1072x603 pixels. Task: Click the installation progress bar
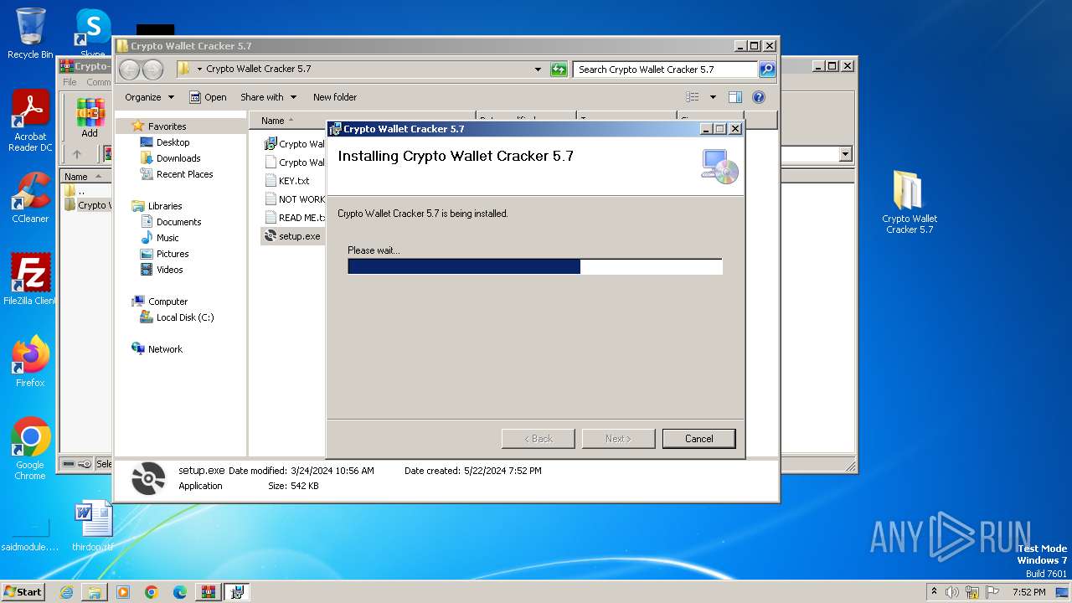click(535, 266)
